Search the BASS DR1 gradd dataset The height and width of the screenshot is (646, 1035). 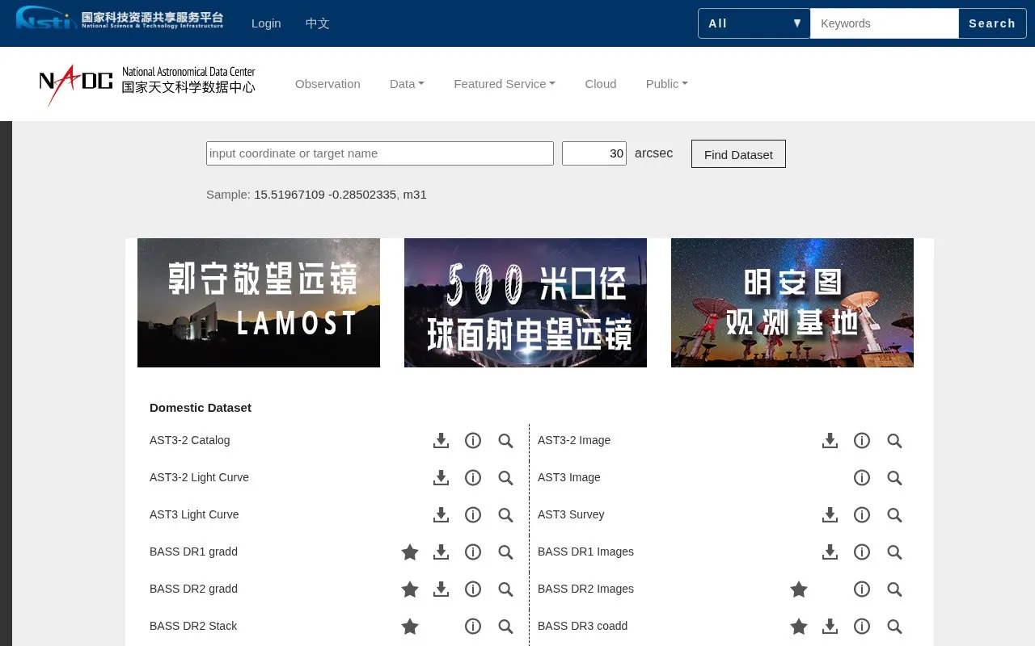click(505, 552)
